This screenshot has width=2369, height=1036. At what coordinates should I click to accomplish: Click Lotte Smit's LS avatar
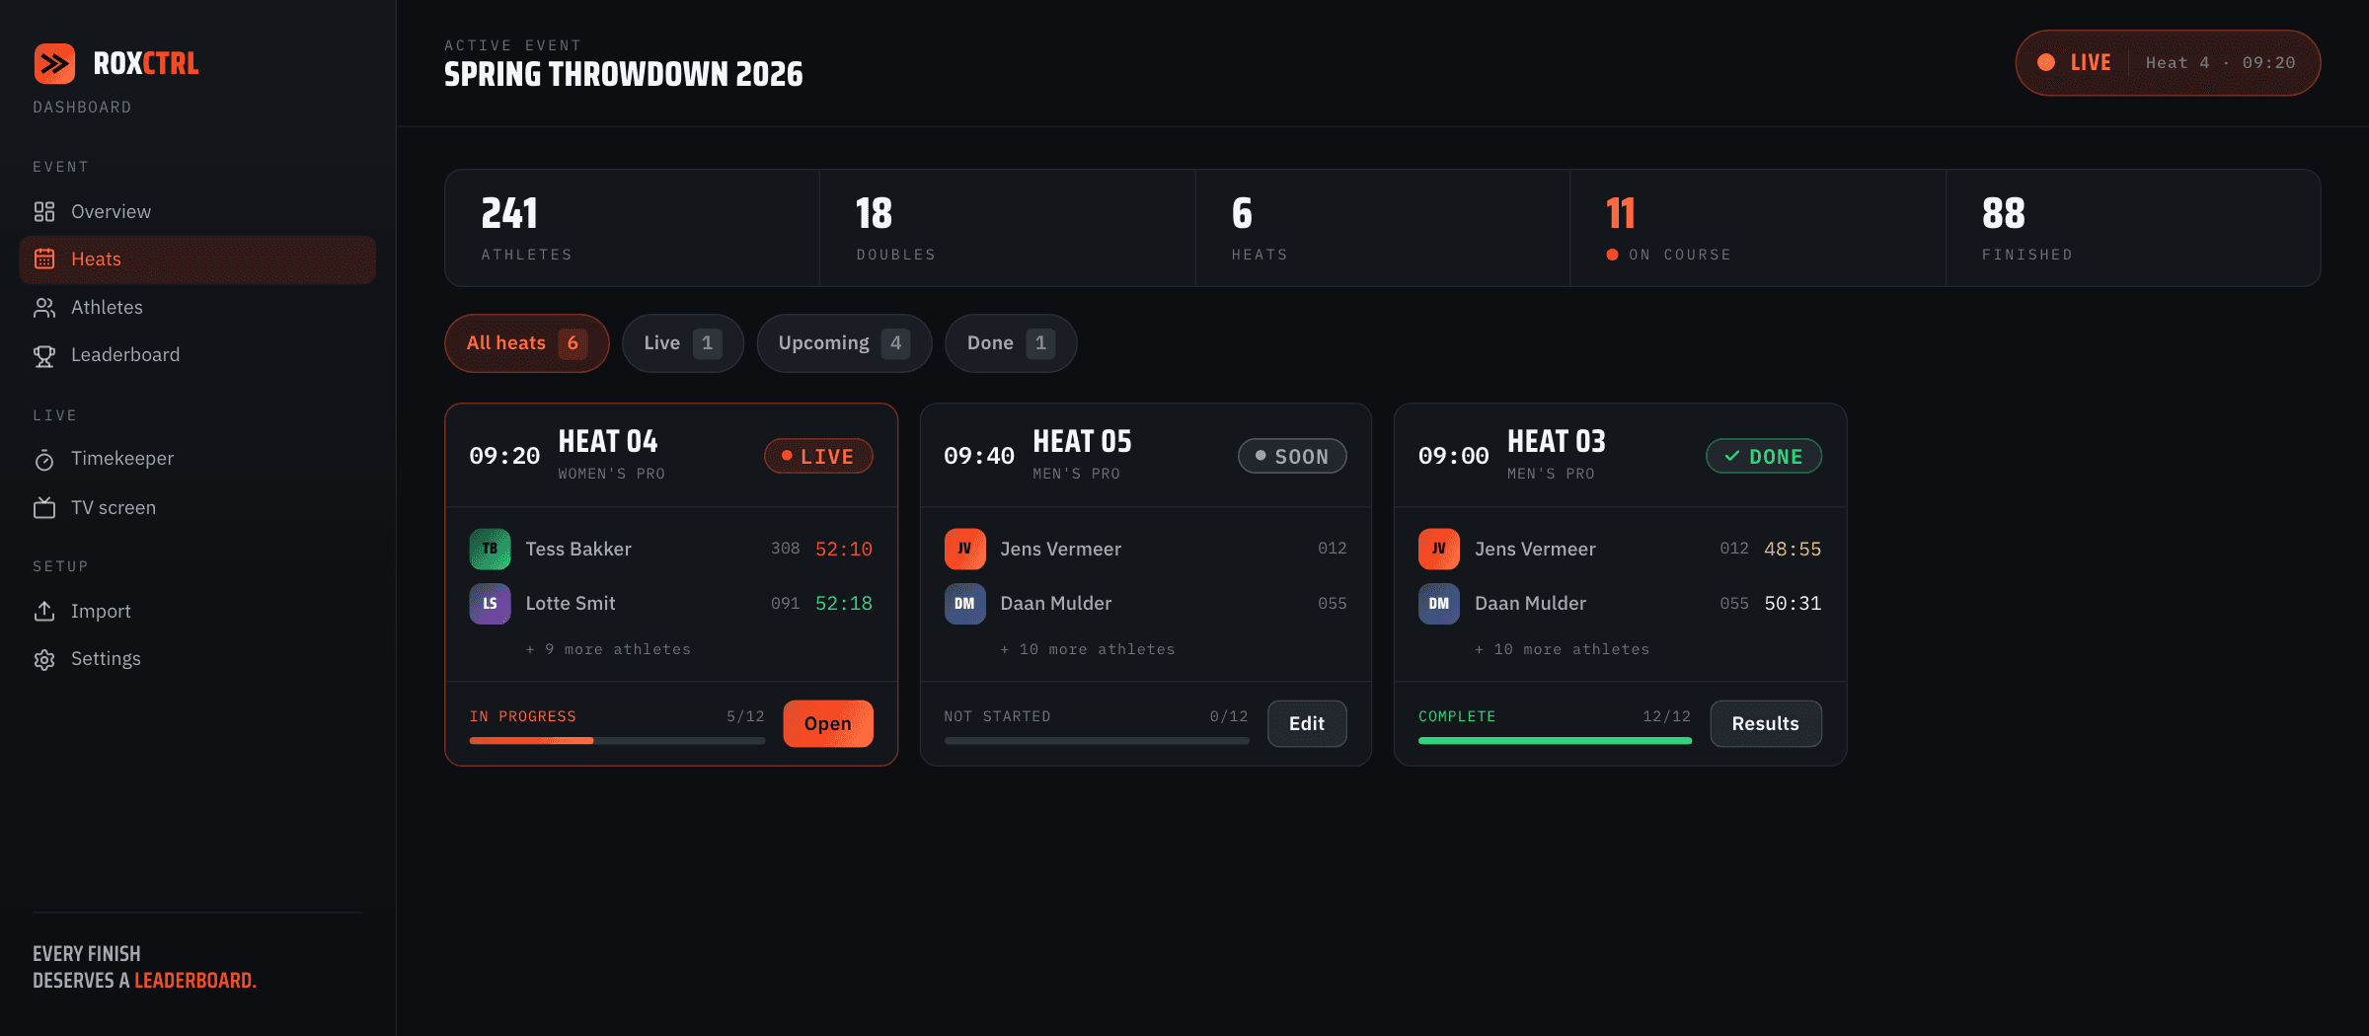pyautogui.click(x=490, y=604)
